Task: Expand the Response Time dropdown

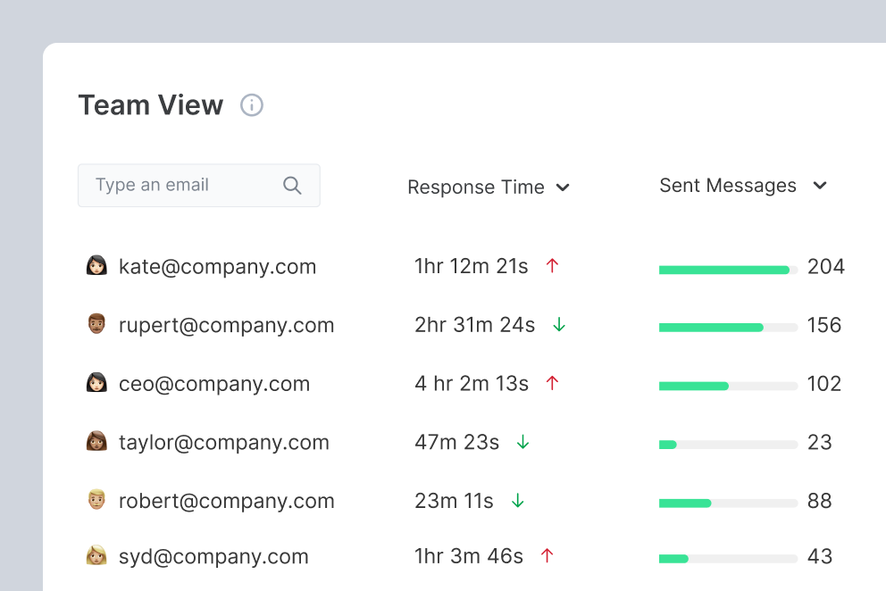Action: (x=563, y=187)
